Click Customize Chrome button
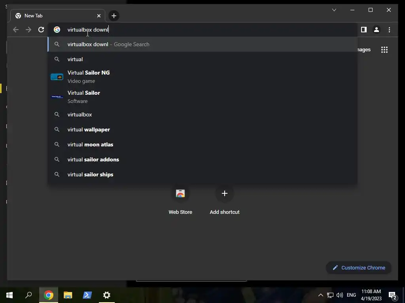The width and height of the screenshot is (405, 303). coord(359,268)
